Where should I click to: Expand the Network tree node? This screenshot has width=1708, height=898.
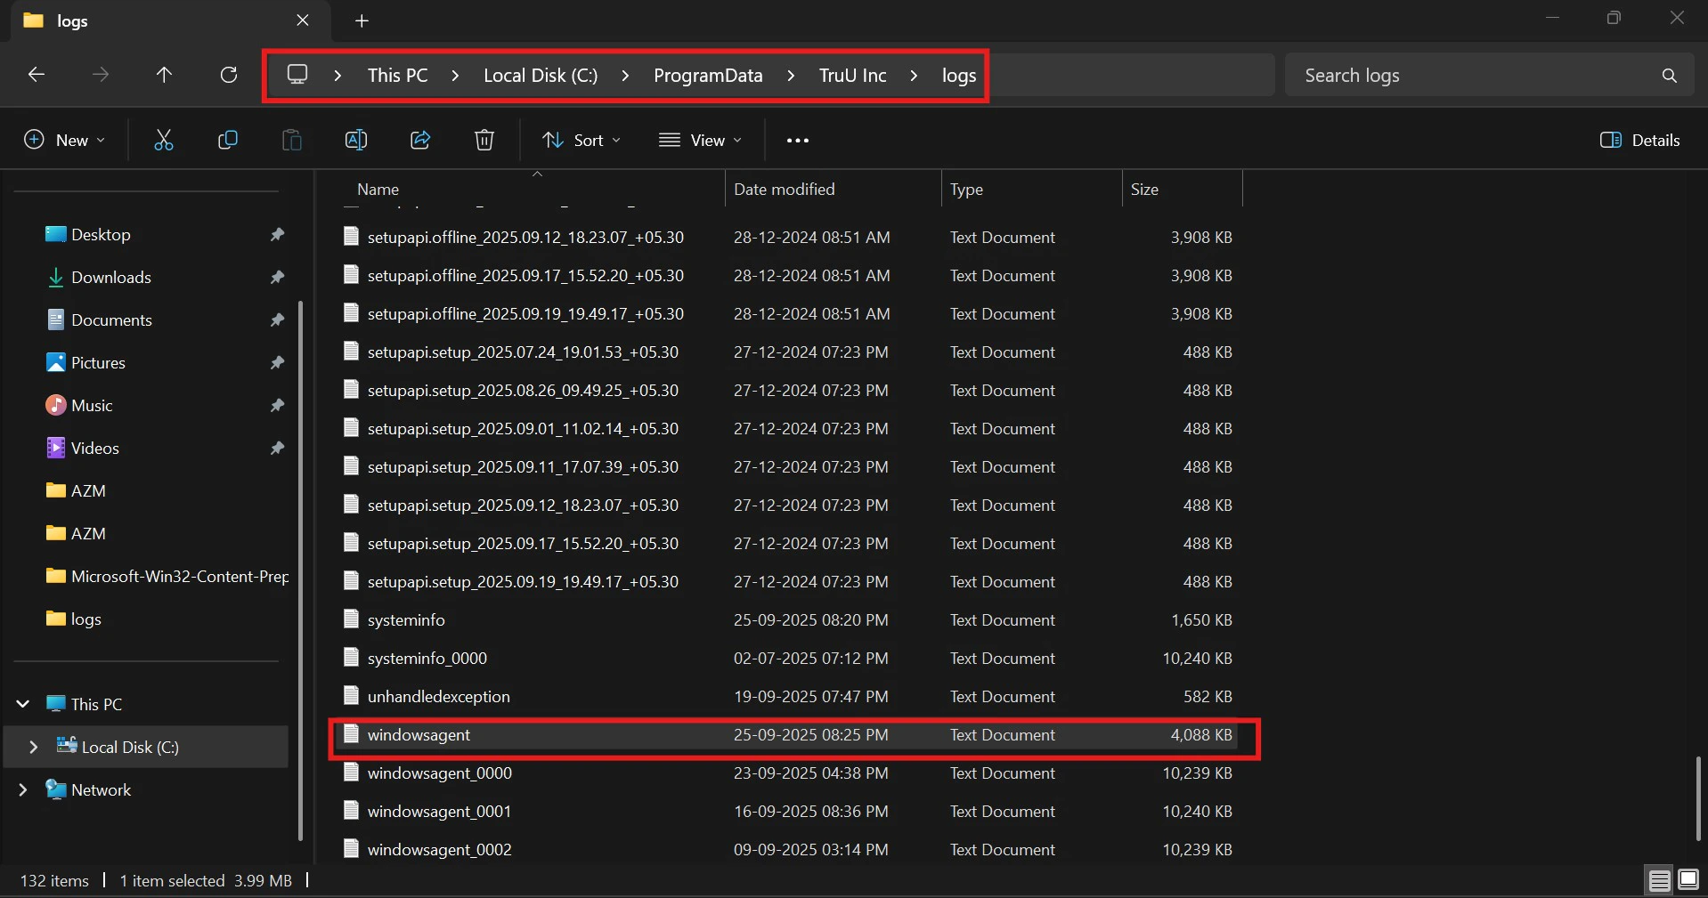[23, 789]
